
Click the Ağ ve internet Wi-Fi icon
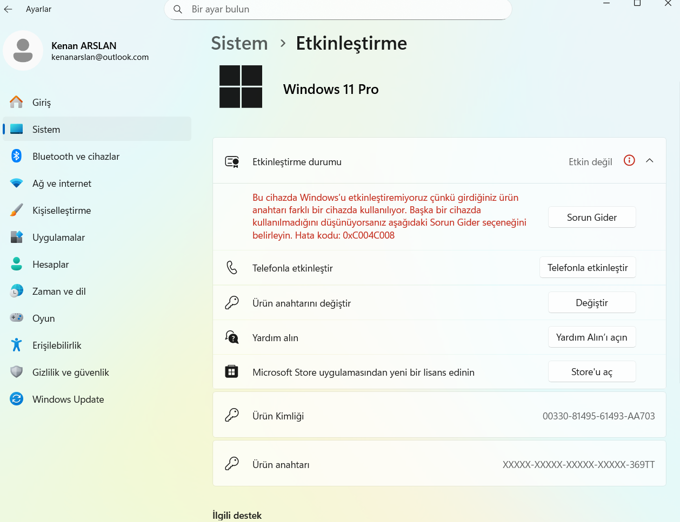(x=17, y=183)
